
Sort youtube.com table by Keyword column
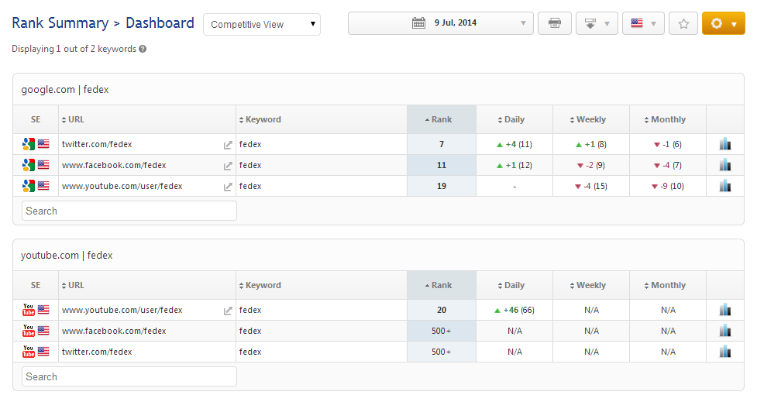[x=263, y=285]
